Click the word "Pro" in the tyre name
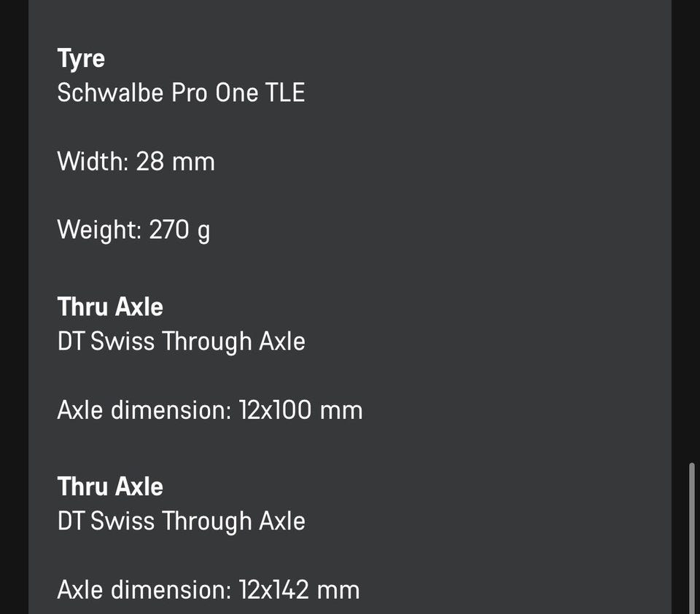700x614 pixels. (x=190, y=93)
